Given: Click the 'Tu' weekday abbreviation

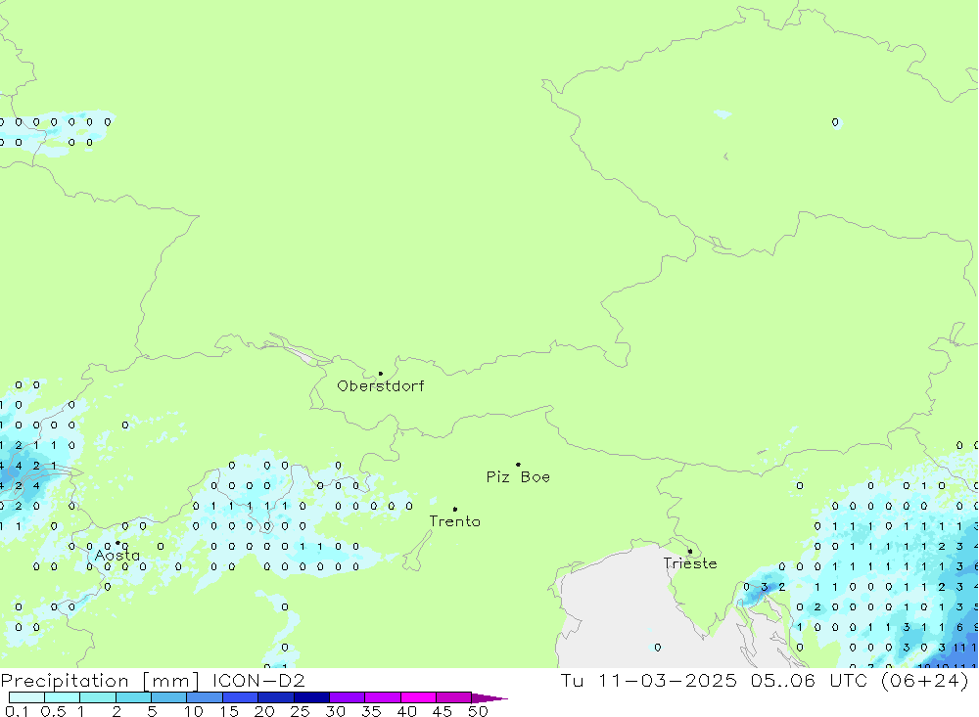Looking at the screenshot, I should point(572,681).
